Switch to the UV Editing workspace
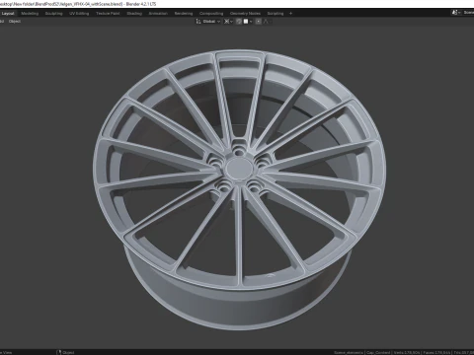 pyautogui.click(x=79, y=14)
